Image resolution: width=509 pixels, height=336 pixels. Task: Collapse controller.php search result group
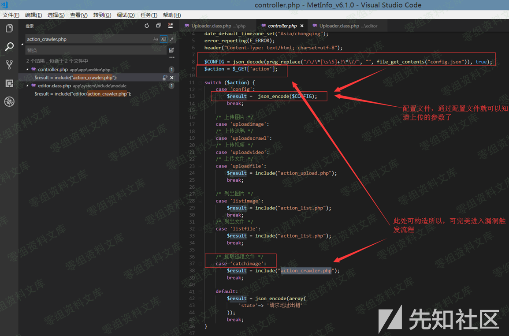(x=27, y=70)
